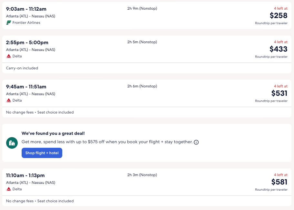Select the 2:55pm - 5:00pm Delta flight
The image size is (294, 210).
coord(27,43)
